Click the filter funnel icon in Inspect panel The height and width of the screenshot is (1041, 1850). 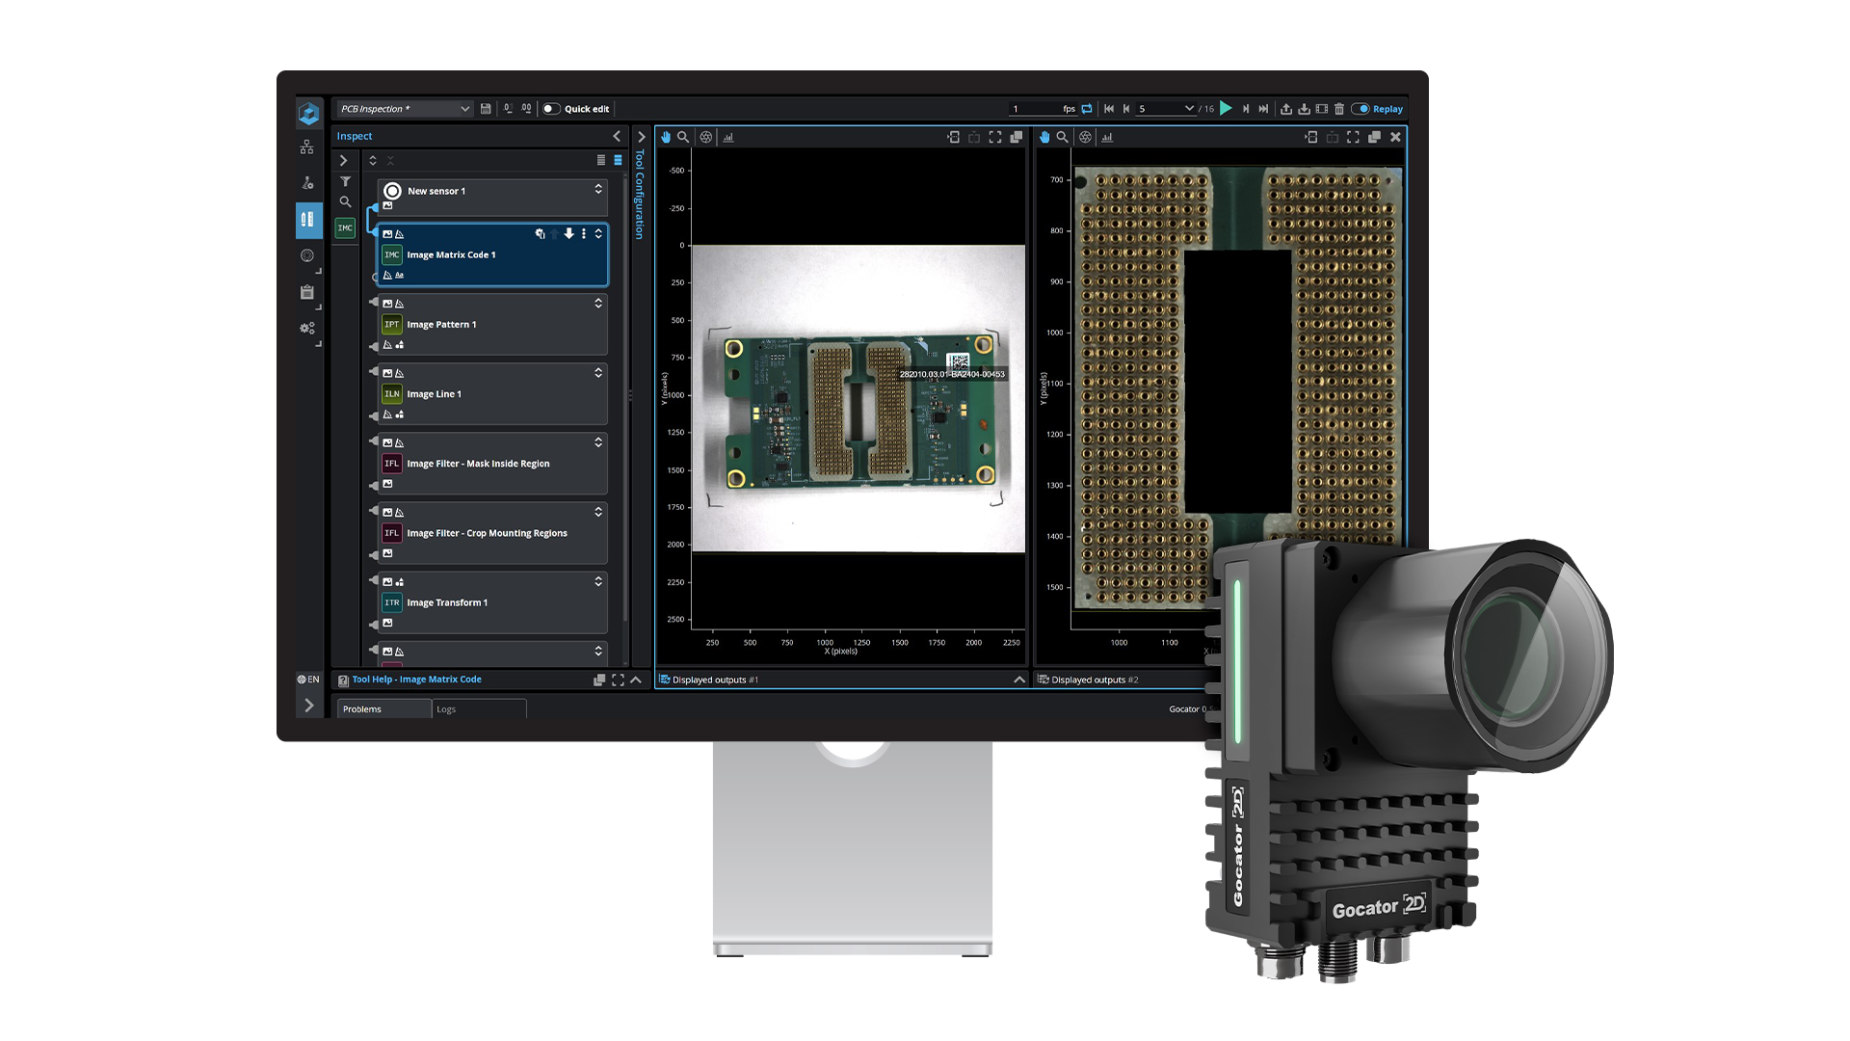click(x=345, y=181)
